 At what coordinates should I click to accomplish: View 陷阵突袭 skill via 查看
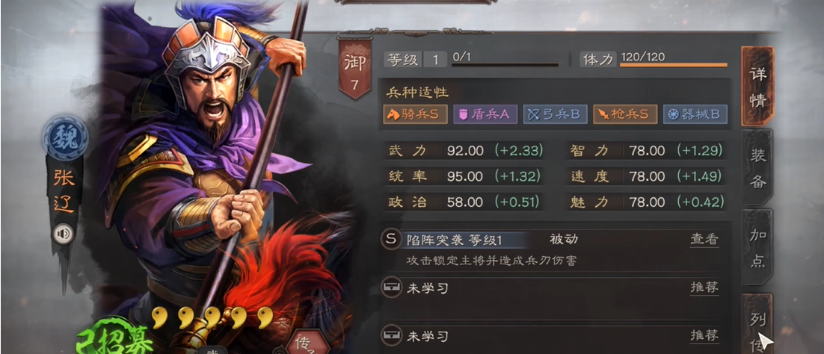click(704, 240)
